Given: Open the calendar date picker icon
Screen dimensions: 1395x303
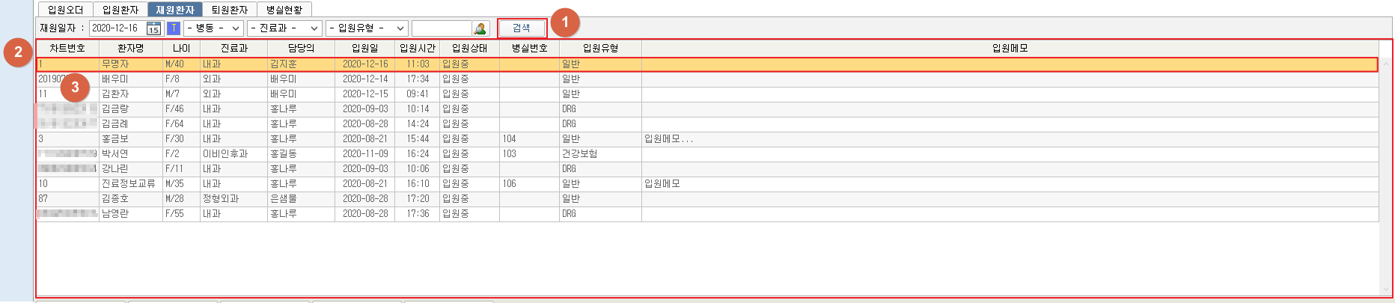Looking at the screenshot, I should coord(153,28).
